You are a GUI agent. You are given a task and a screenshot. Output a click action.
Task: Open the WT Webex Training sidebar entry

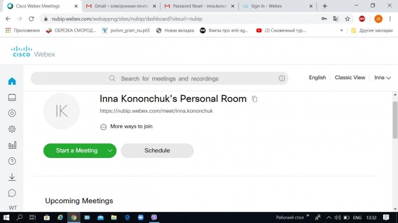(12, 208)
